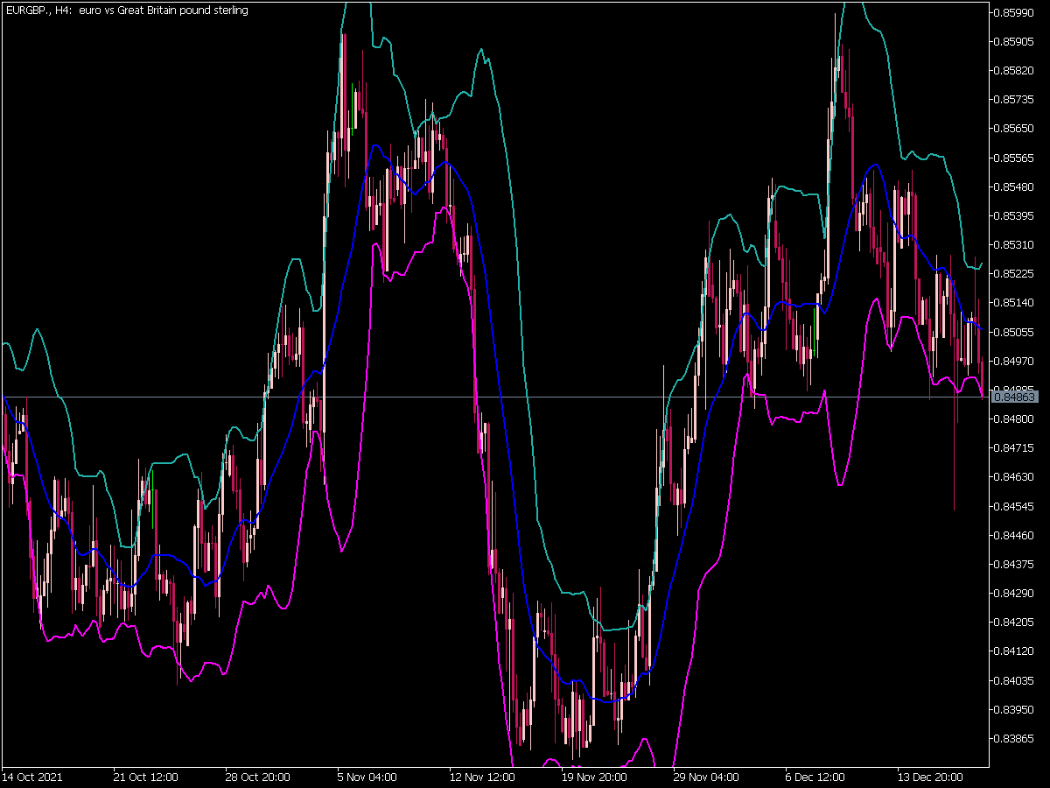This screenshot has height=788, width=1050.
Task: Click the 21 Oct 12:00 date label
Action: [x=146, y=777]
